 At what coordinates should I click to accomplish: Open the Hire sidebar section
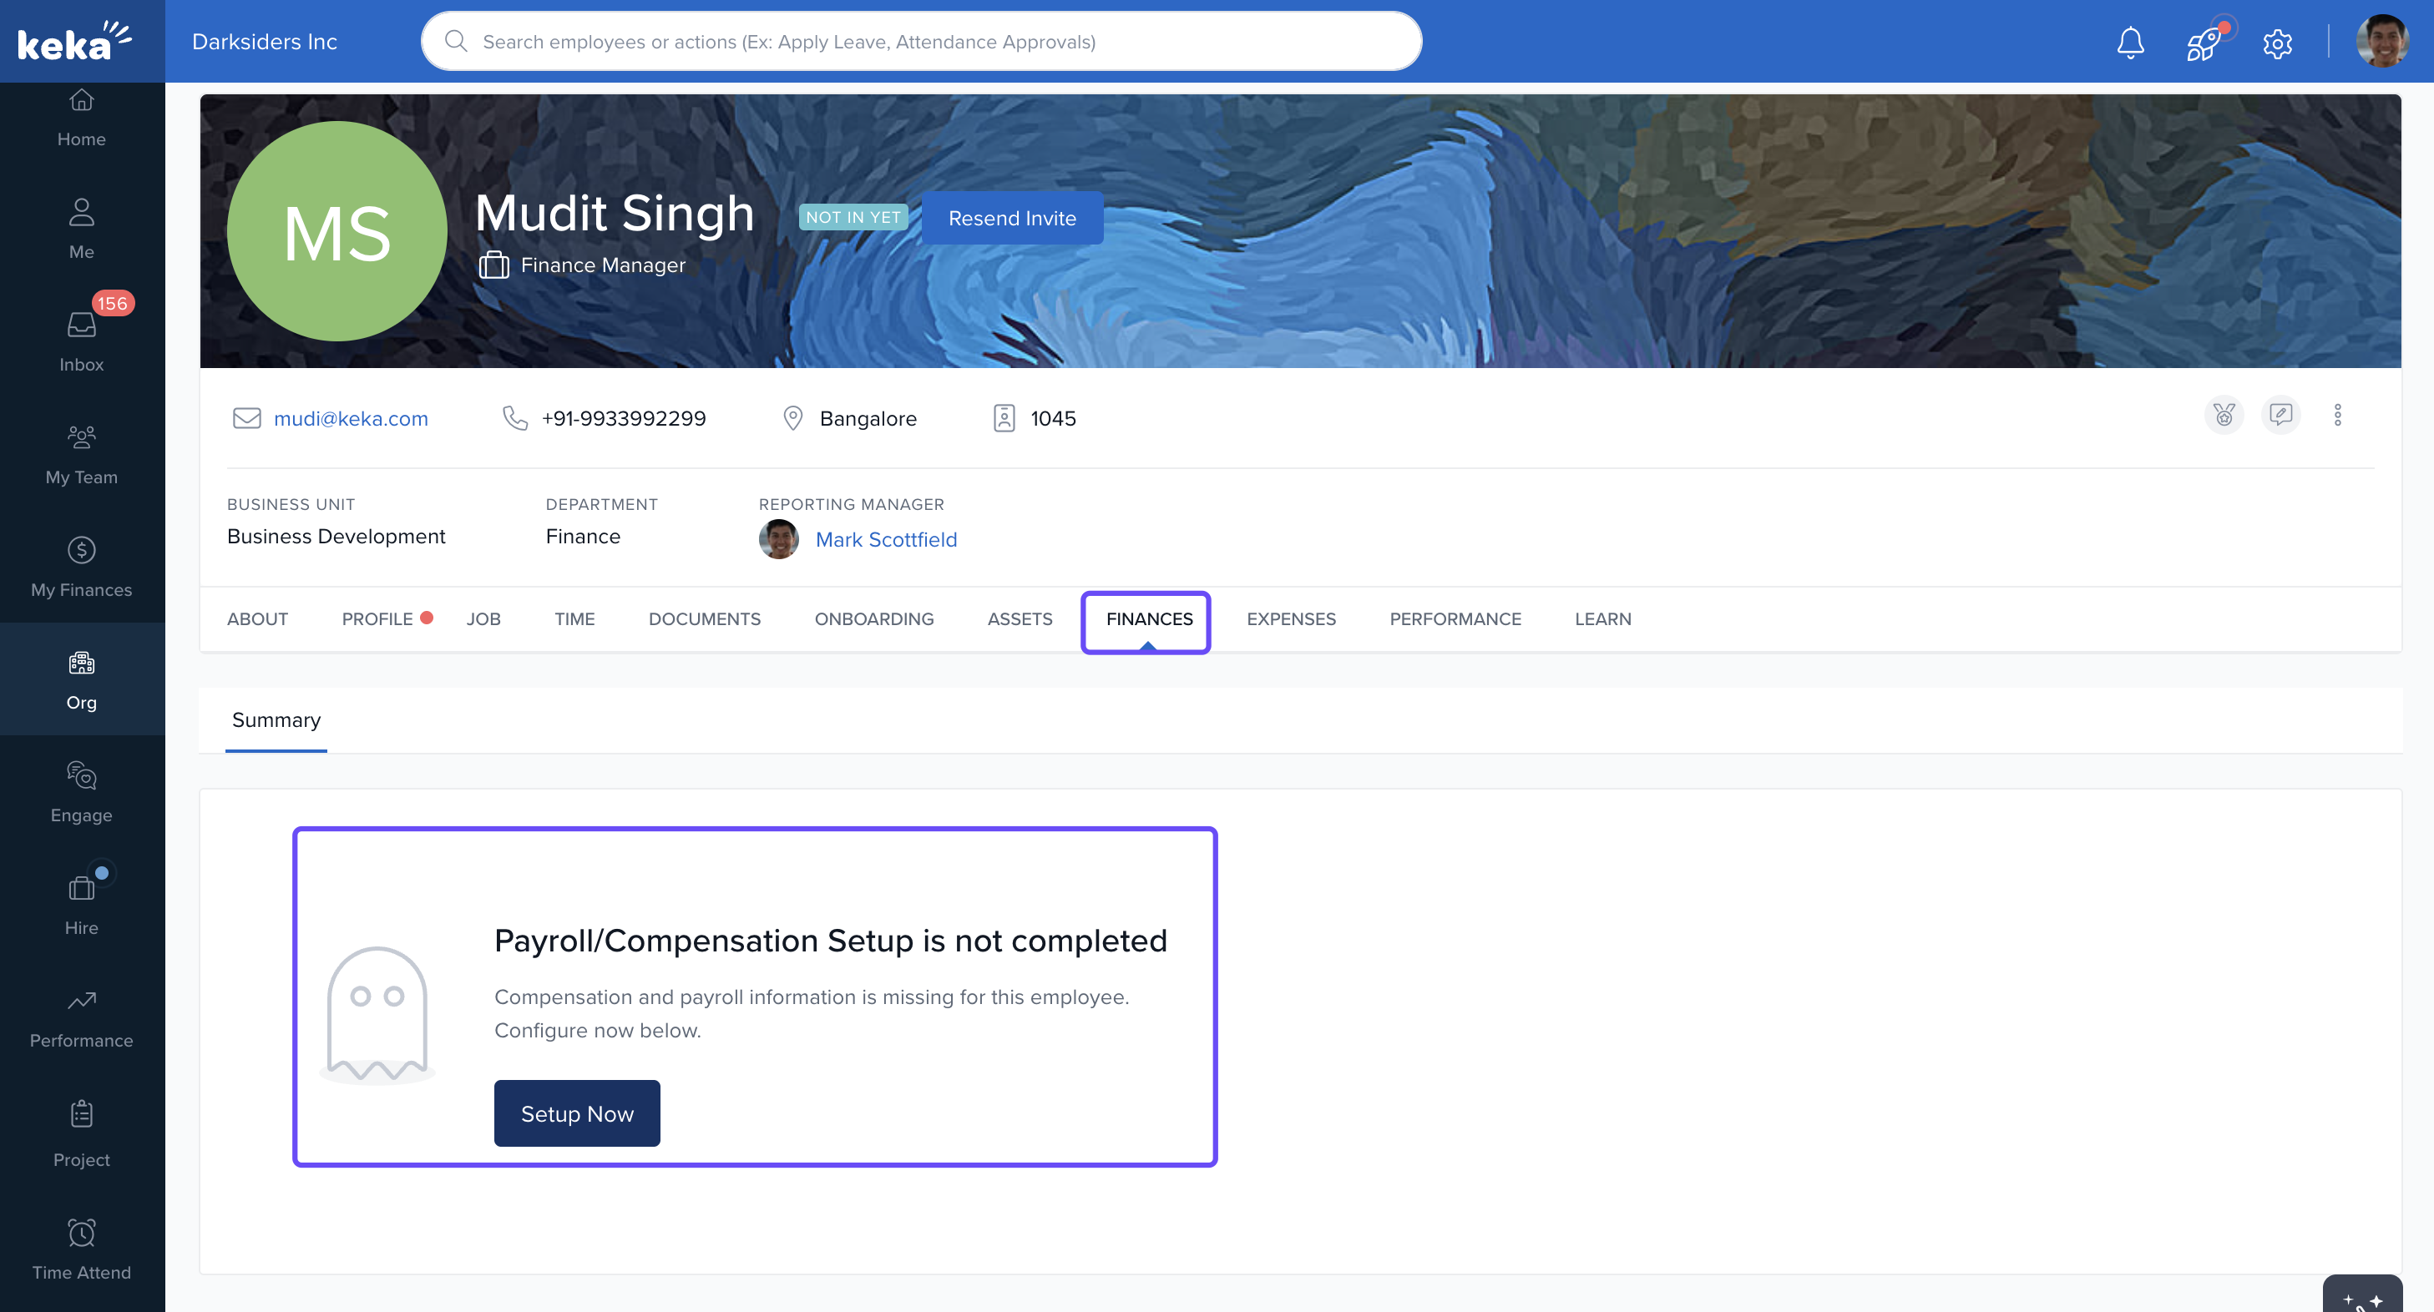point(81,904)
